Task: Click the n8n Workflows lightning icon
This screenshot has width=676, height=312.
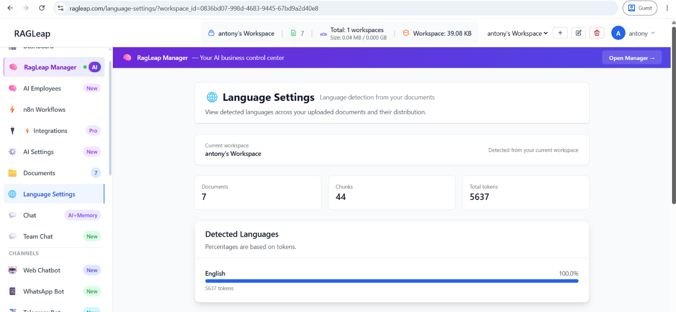Action: (12, 109)
